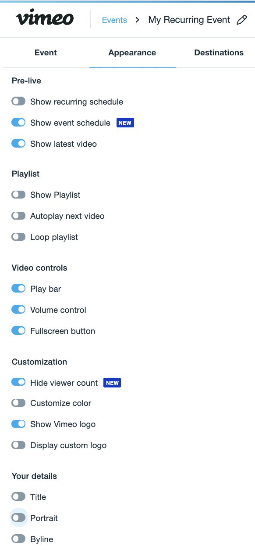255x550 pixels.
Task: Toggle Autoplay next video on
Action: pos(18,216)
